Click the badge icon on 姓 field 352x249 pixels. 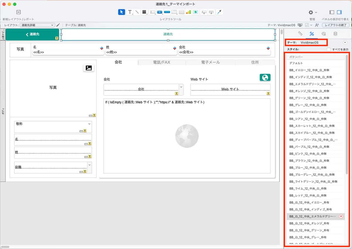[x=175, y=48]
